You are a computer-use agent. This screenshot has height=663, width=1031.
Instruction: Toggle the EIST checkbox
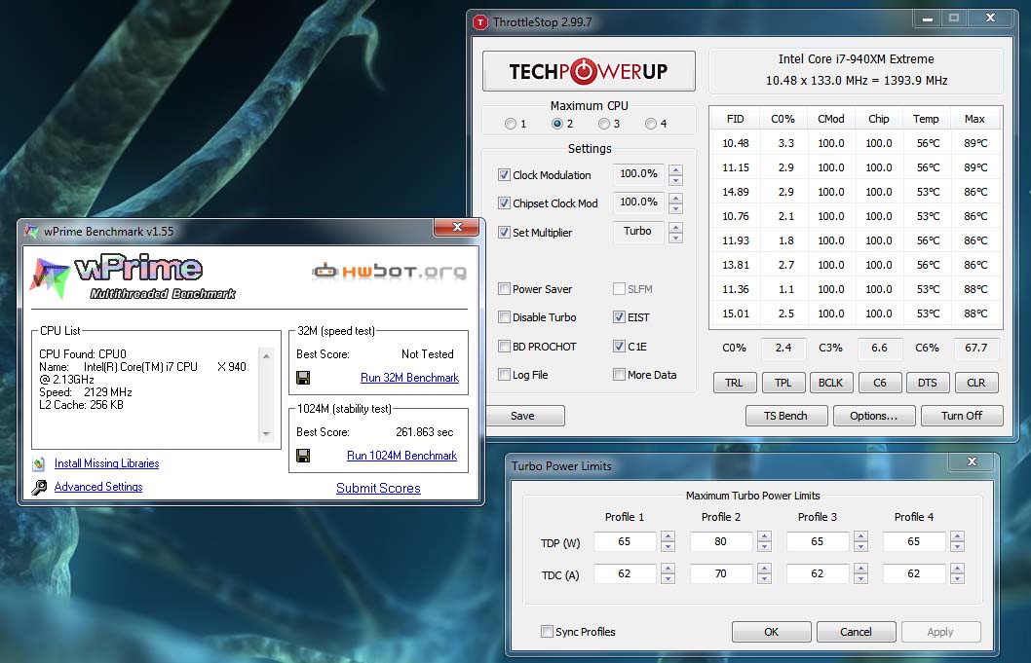tap(619, 317)
